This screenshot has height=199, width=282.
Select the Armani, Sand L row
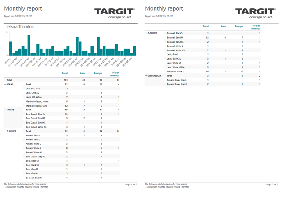(71, 135)
